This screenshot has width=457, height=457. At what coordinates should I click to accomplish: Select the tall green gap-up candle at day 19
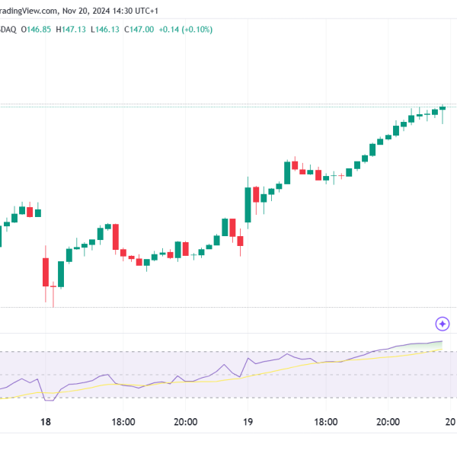click(248, 205)
